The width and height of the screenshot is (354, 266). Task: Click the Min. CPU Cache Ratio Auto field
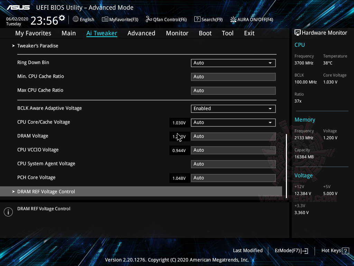pos(233,77)
